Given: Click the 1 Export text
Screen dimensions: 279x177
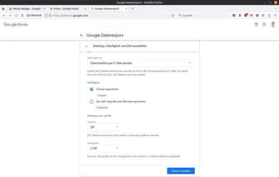Looking at the screenshot, I should click(x=102, y=95).
